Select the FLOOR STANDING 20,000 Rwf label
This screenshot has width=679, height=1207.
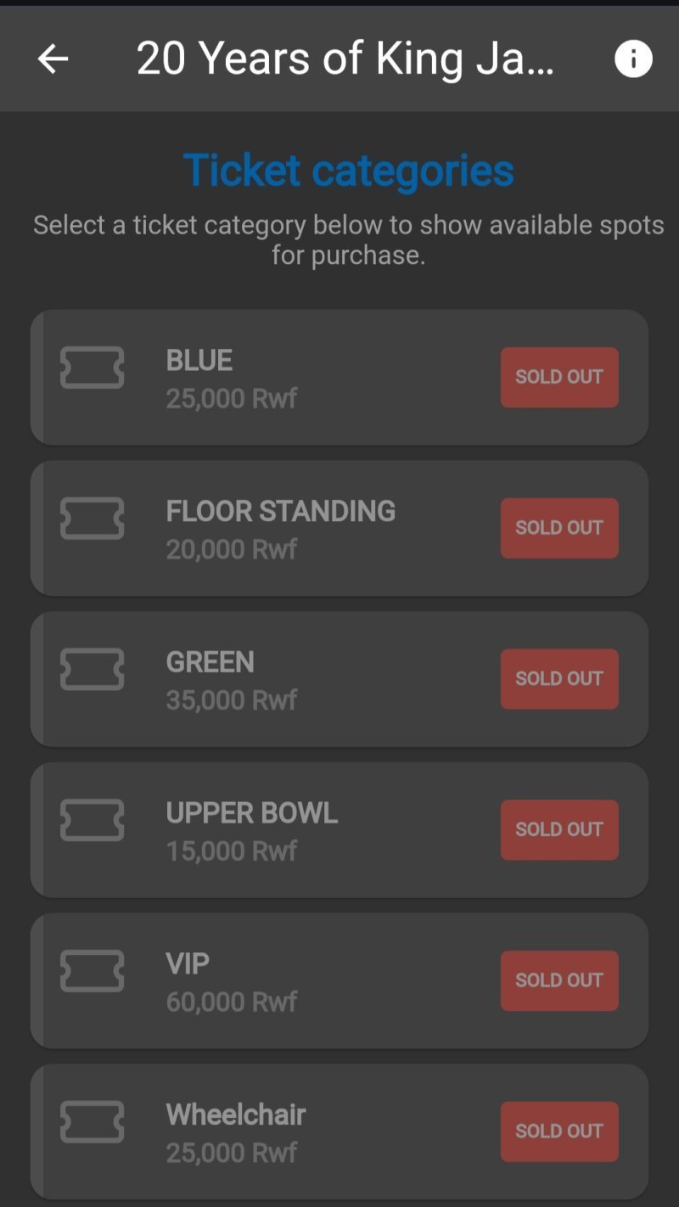click(x=281, y=530)
